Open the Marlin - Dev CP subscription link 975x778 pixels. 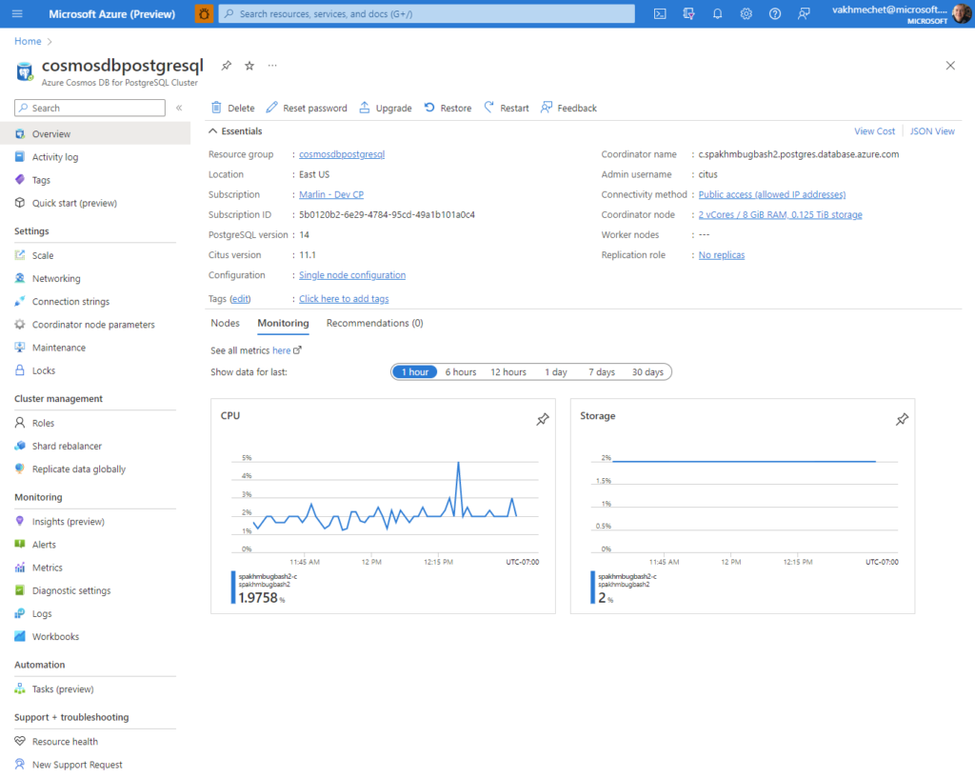(330, 194)
